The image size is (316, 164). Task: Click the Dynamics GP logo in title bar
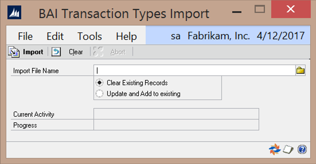[x=15, y=13]
